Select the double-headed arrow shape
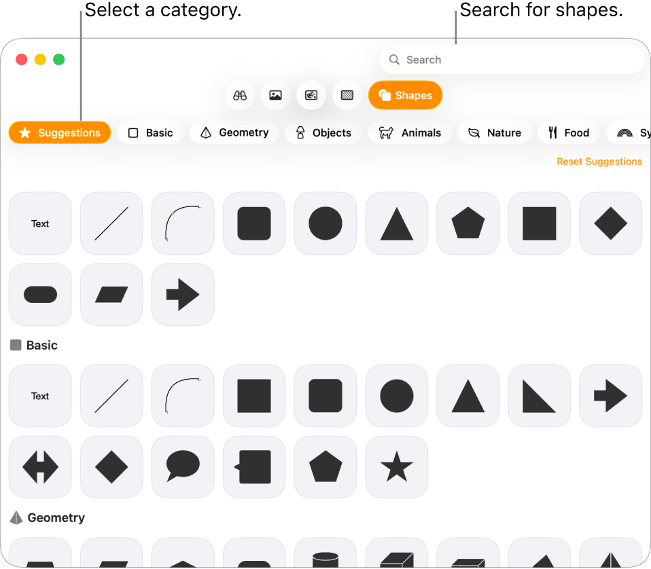Viewport: 651px width, 569px height. coord(39,466)
